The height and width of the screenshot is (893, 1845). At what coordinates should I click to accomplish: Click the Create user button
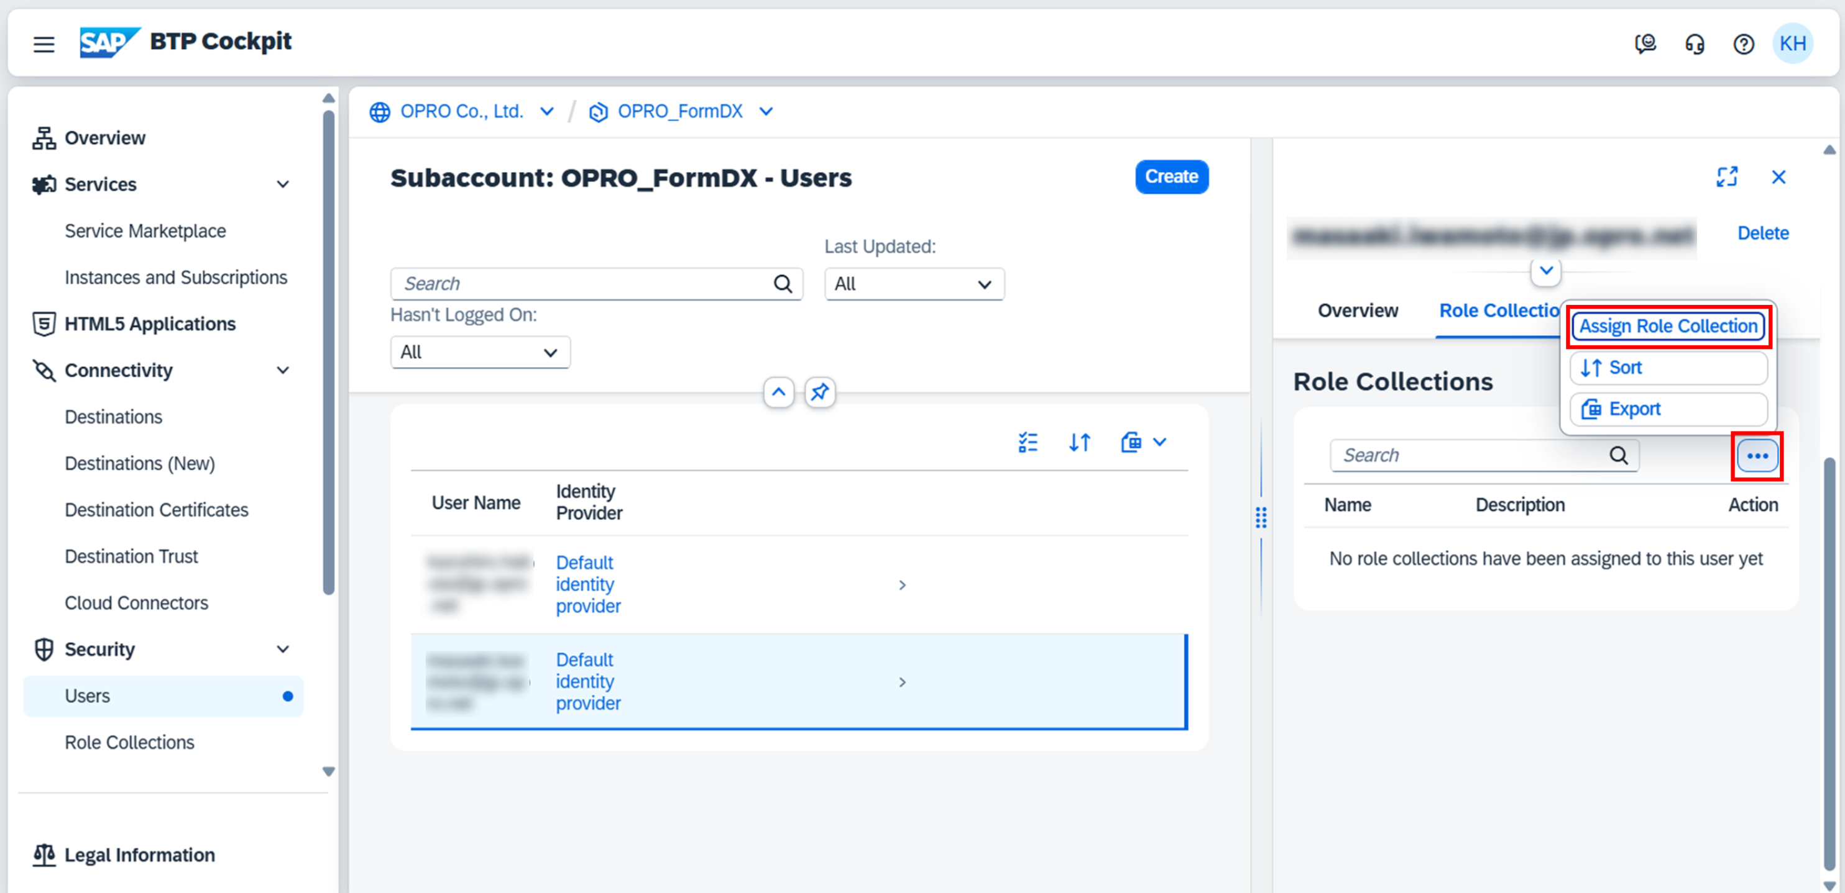[x=1171, y=177]
